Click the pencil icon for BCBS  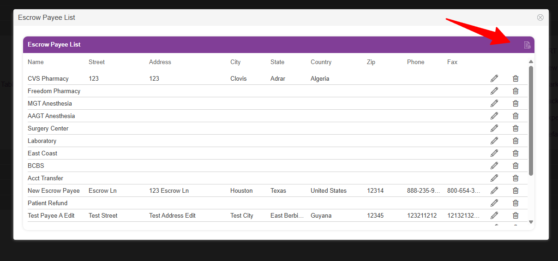pyautogui.click(x=494, y=166)
